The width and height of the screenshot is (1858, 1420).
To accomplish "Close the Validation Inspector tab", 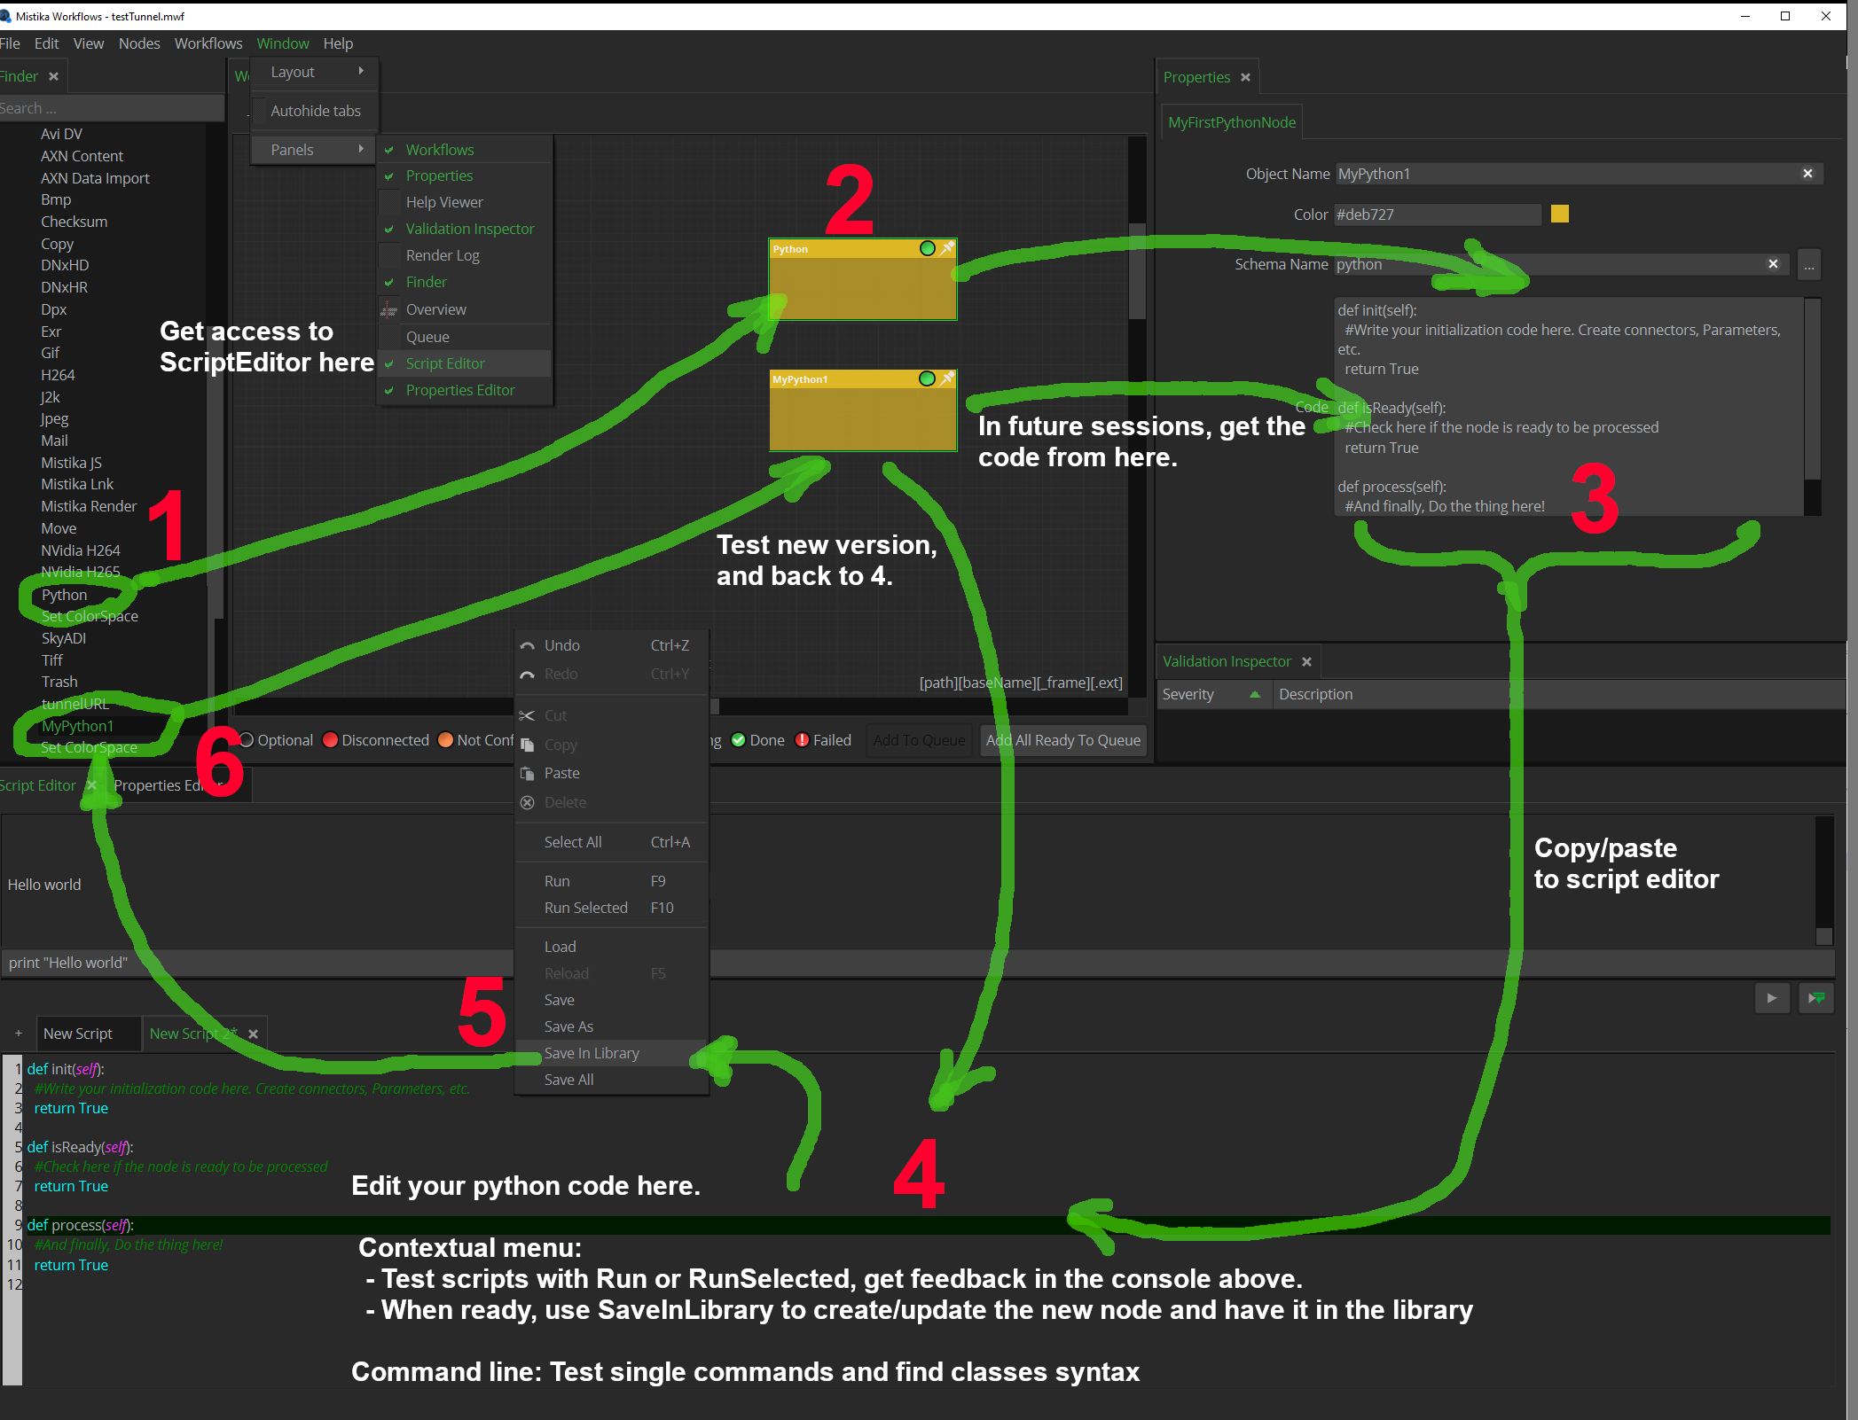I will point(1306,662).
